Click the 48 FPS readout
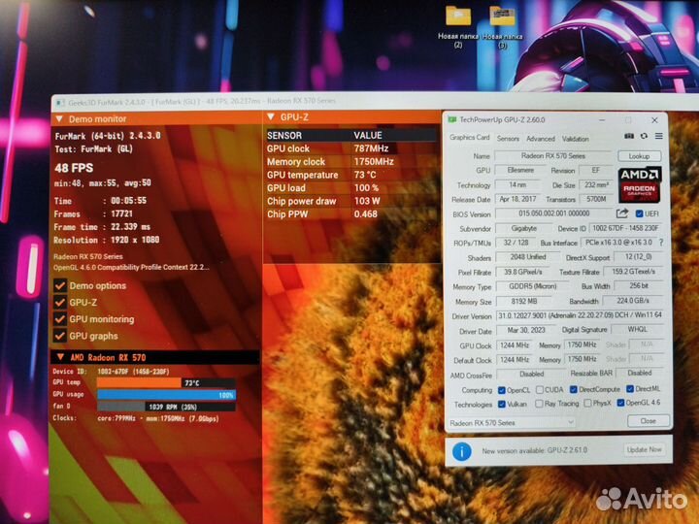 pos(74,168)
